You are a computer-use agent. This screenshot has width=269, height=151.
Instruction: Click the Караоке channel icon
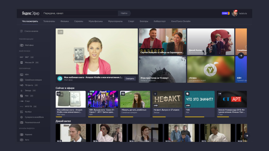point(22,135)
